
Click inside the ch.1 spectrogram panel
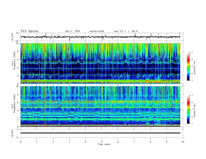point(100,63)
